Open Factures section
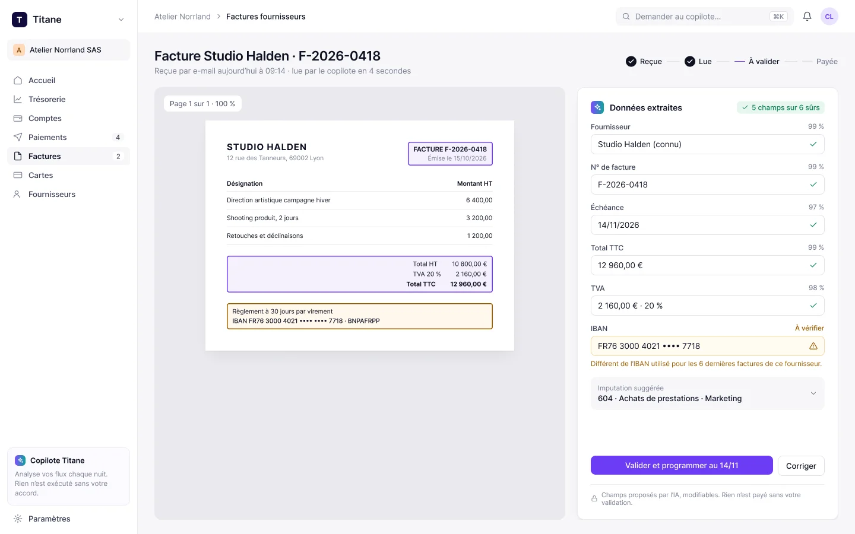Image resolution: width=855 pixels, height=534 pixels. coord(69,156)
